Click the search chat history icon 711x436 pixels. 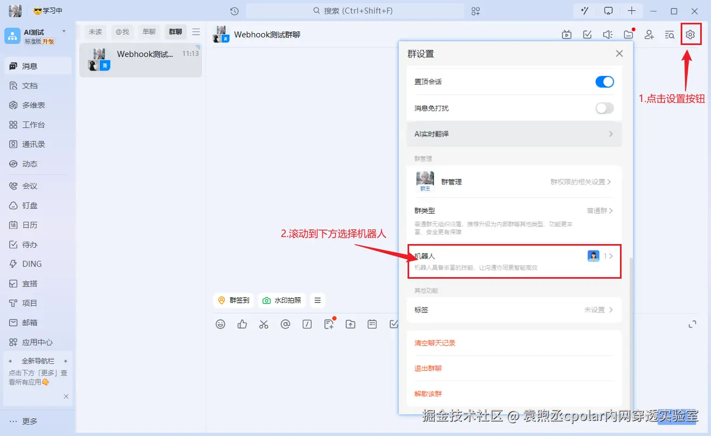670,35
